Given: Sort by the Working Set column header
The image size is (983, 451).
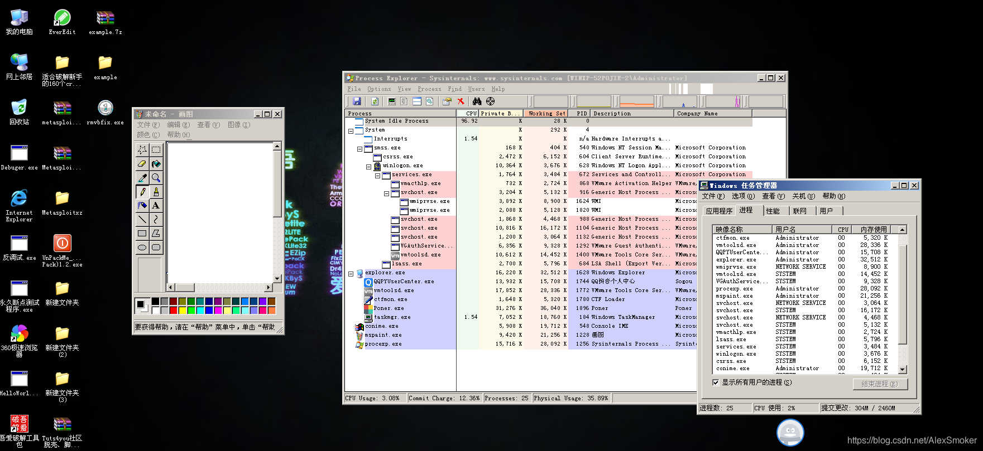Looking at the screenshot, I should coord(545,113).
